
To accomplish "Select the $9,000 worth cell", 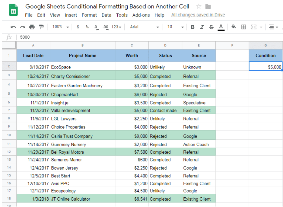I will [132, 135].
